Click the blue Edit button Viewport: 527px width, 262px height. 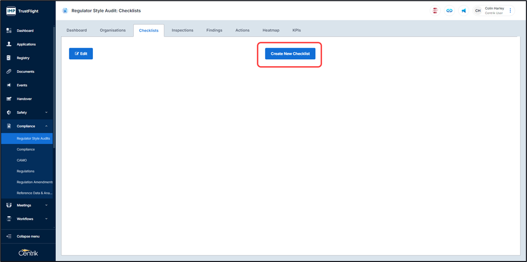(81, 54)
